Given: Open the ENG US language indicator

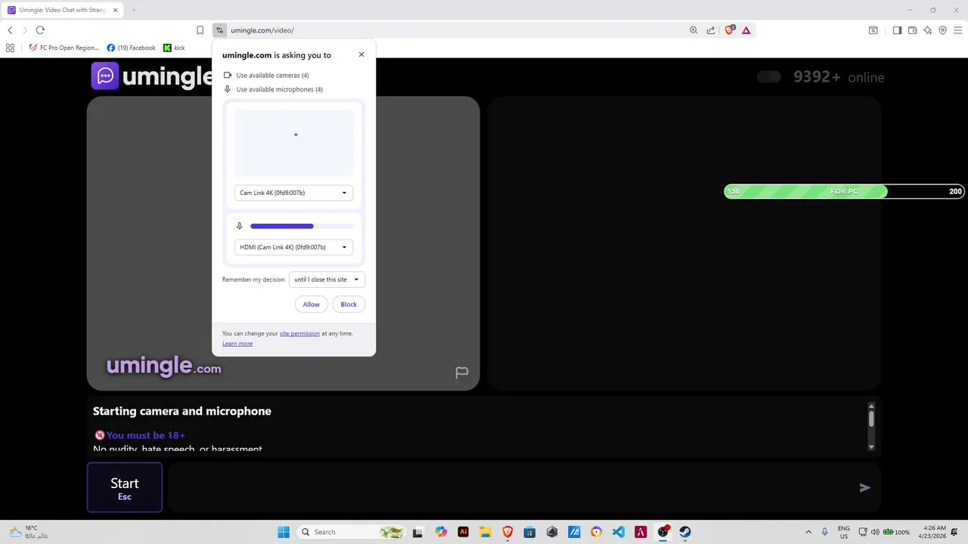Looking at the screenshot, I should point(844,532).
